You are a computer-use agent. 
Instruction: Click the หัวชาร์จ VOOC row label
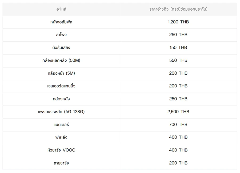pos(61,150)
